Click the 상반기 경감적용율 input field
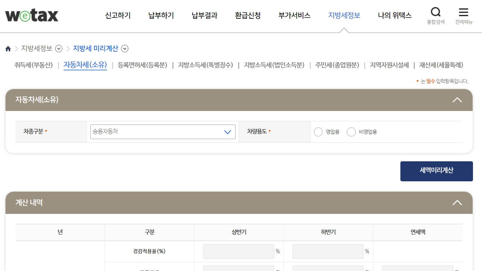Viewport: 482px width, 271px height. pos(238,251)
